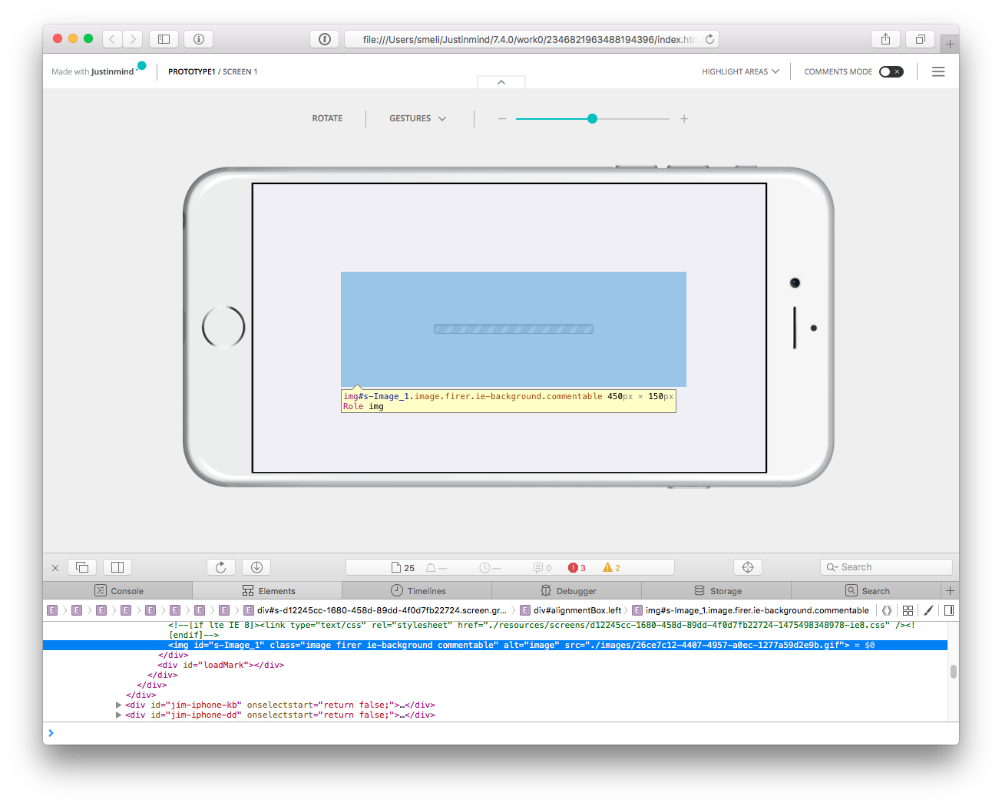The image size is (1002, 806).
Task: Toggle the details sidebar icon
Action: click(x=949, y=610)
